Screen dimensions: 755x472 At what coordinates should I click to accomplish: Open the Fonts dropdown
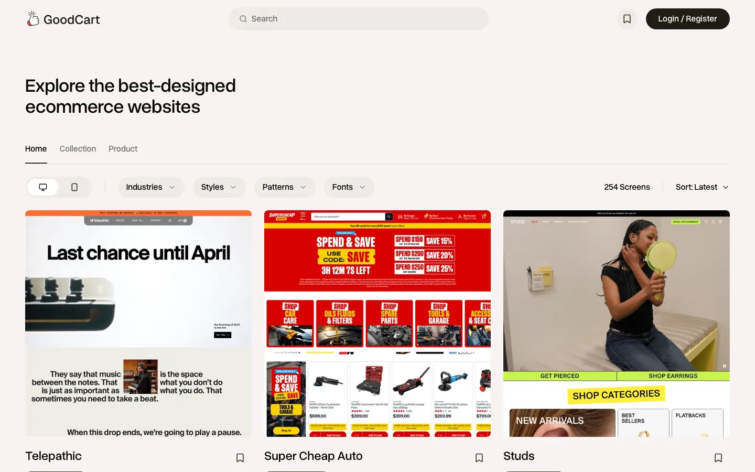point(349,187)
